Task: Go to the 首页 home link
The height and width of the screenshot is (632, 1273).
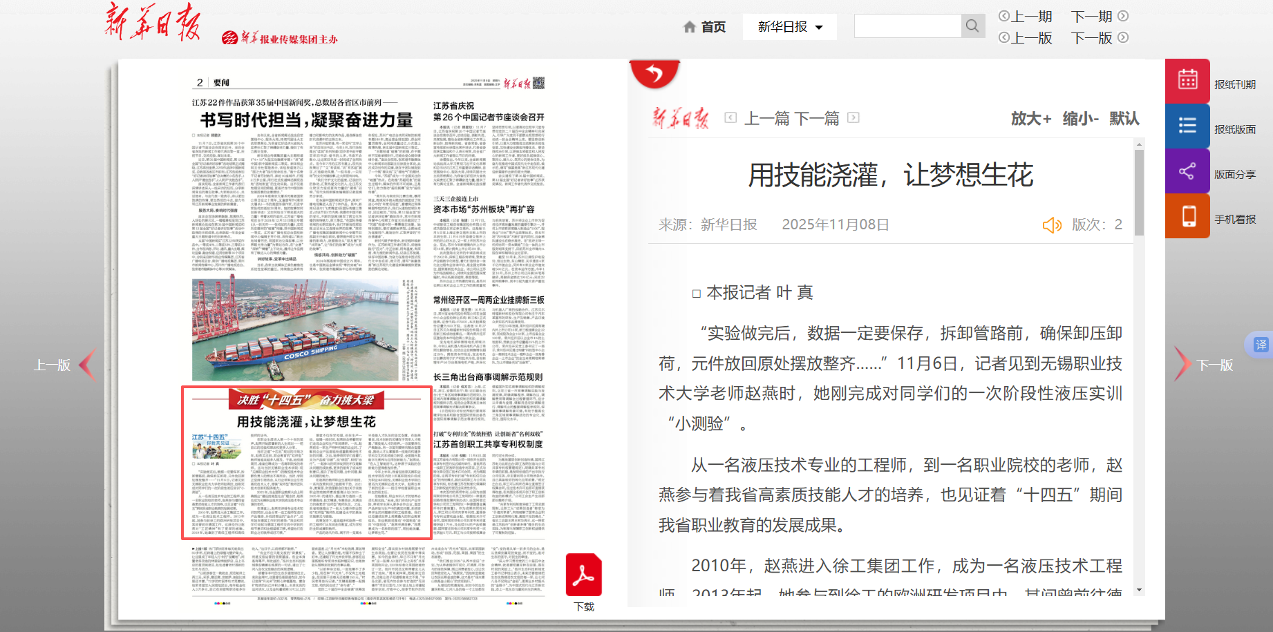Action: pos(704,27)
